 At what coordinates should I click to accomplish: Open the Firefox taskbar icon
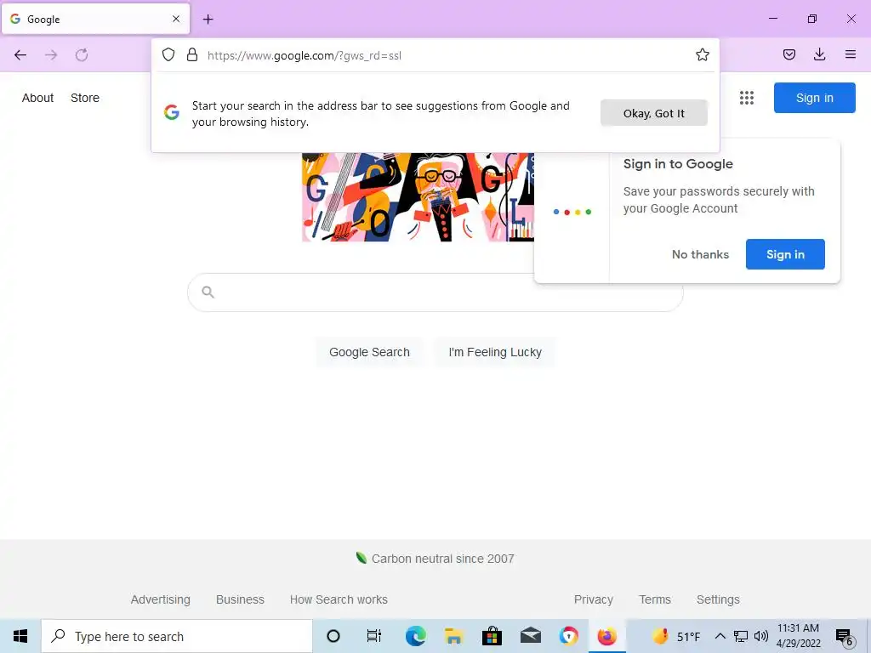point(606,636)
